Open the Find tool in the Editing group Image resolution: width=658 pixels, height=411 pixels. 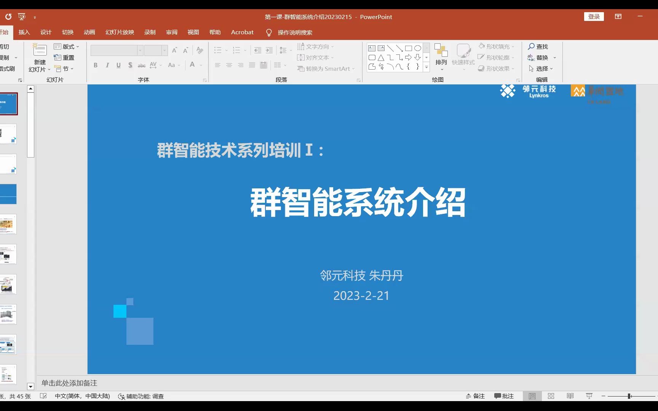pos(538,46)
